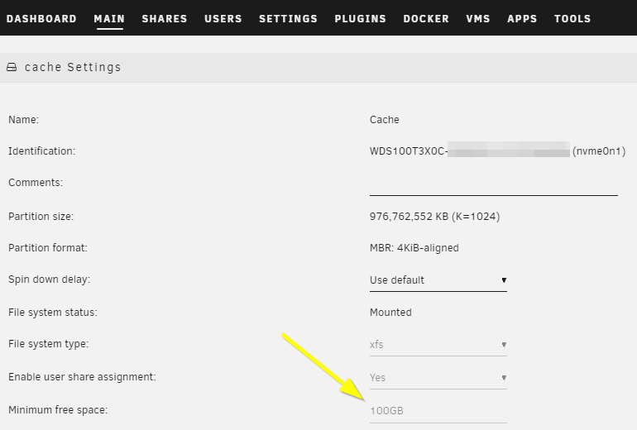Click the 'MBR: 4KiB-aligned' text
The width and height of the screenshot is (637, 430).
414,248
